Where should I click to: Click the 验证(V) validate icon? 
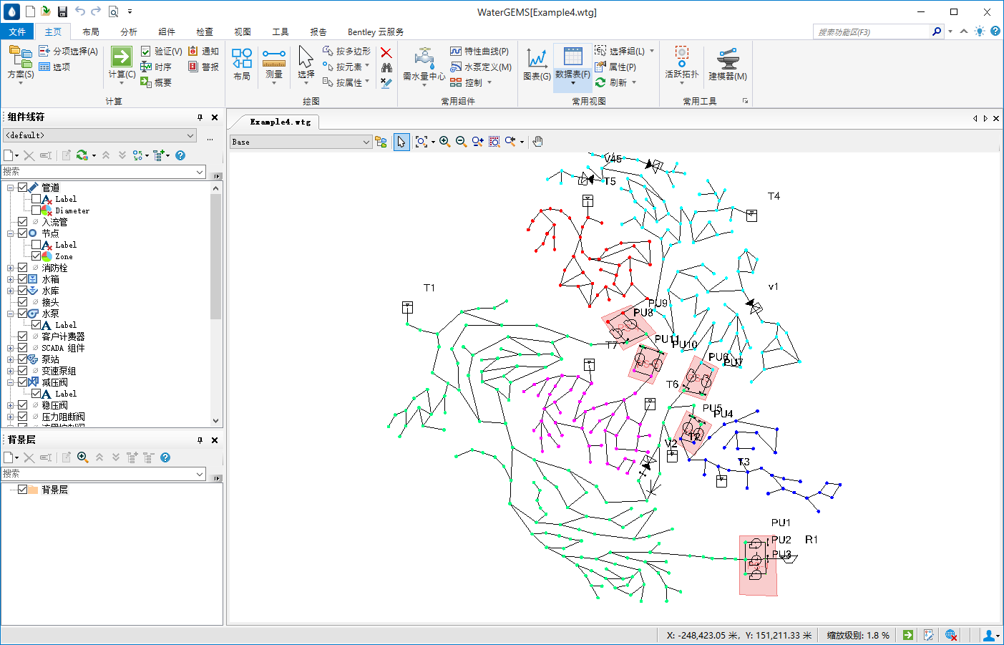click(146, 52)
